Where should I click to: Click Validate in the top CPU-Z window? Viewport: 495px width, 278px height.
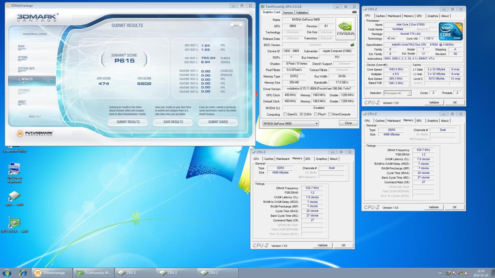[434, 102]
